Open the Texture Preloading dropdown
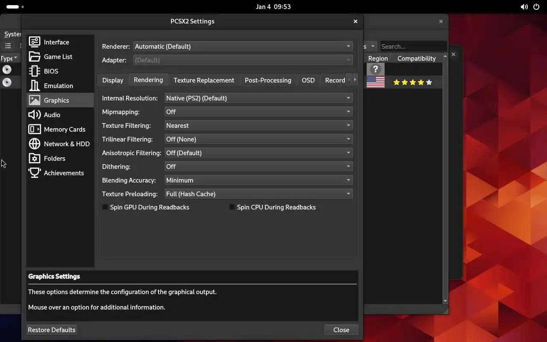 point(259,194)
